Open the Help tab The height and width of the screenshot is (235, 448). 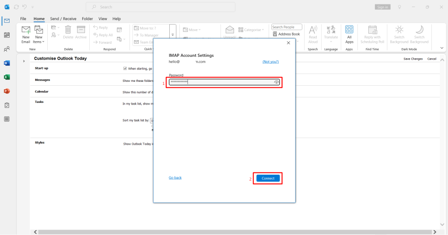116,18
